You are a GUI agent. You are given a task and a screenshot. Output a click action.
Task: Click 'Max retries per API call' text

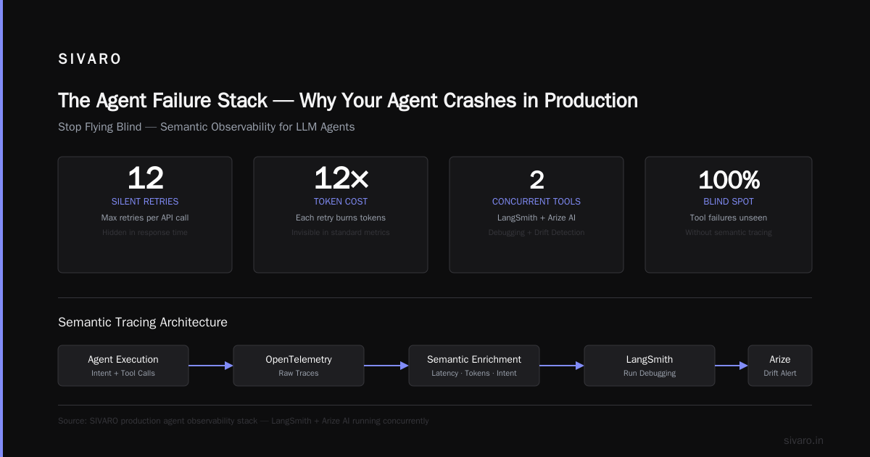click(145, 218)
